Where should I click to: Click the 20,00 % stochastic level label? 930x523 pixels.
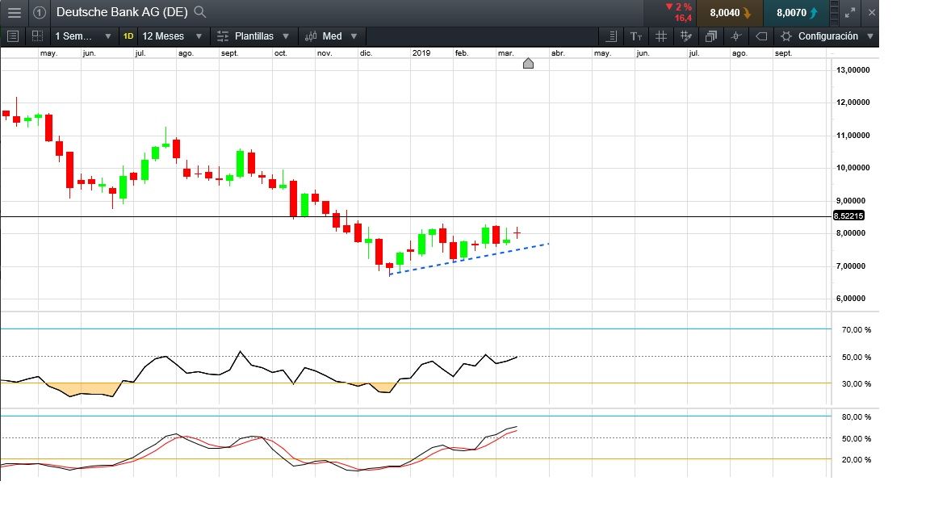click(857, 459)
